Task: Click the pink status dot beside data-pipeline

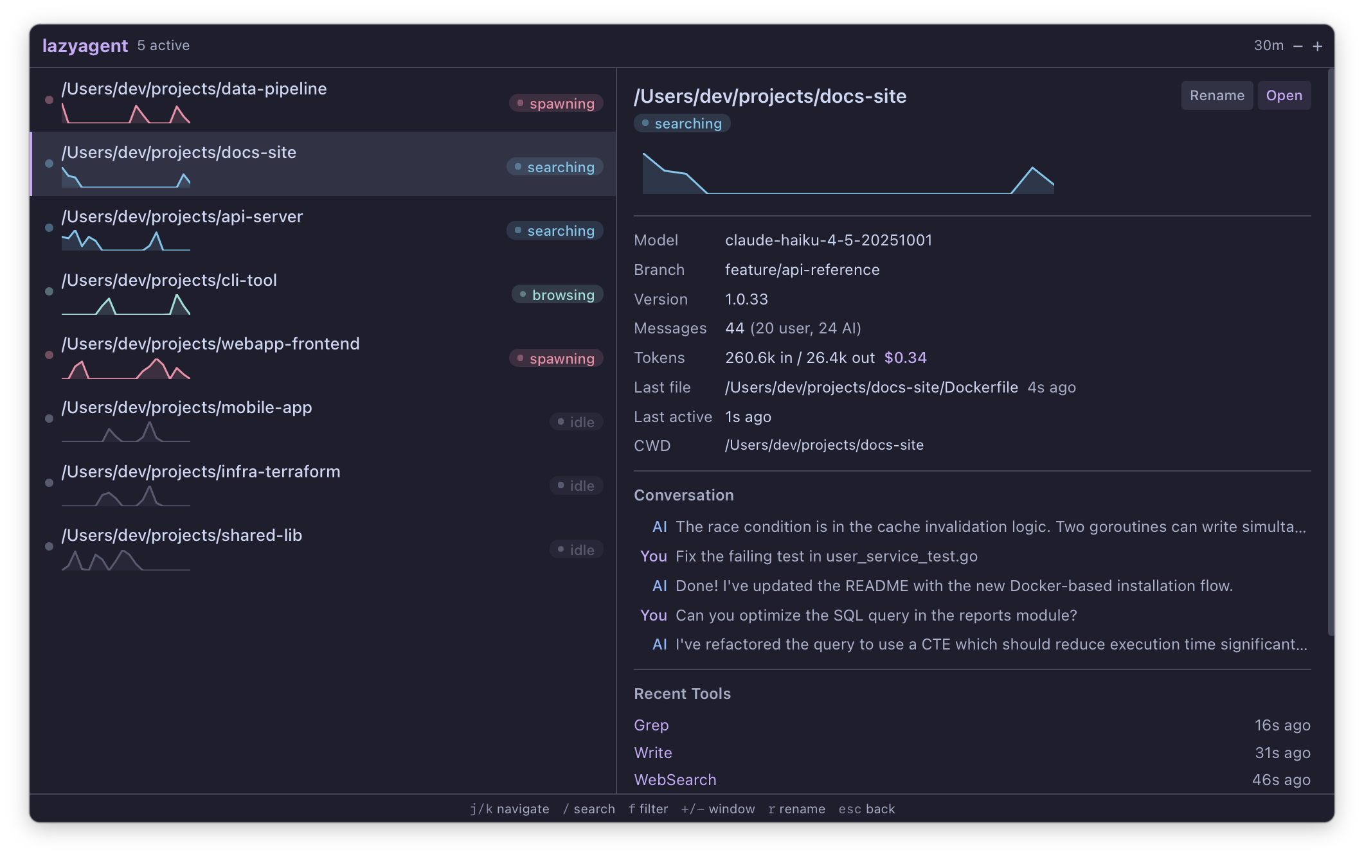Action: point(48,100)
